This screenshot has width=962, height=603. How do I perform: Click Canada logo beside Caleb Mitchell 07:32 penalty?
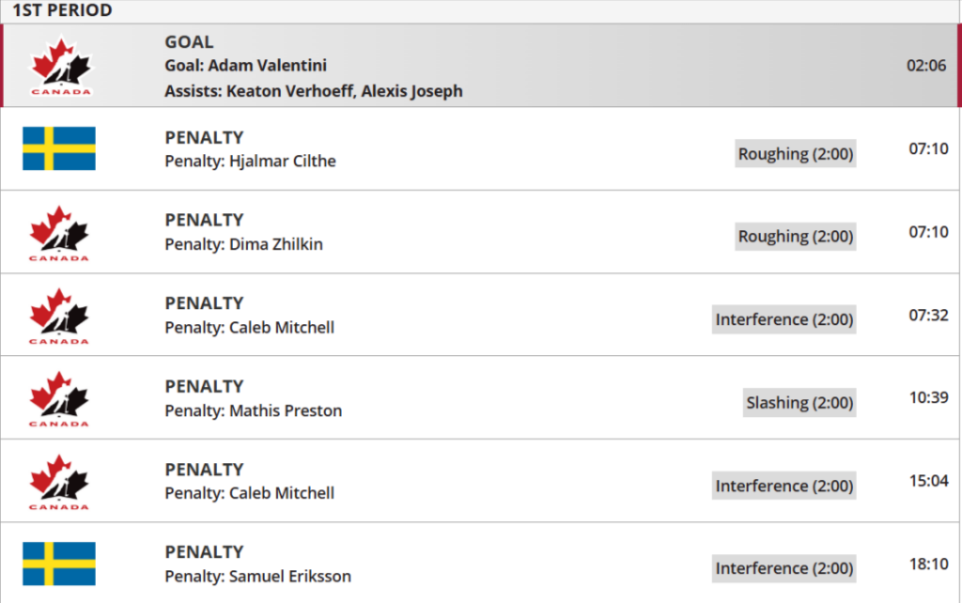point(59,315)
